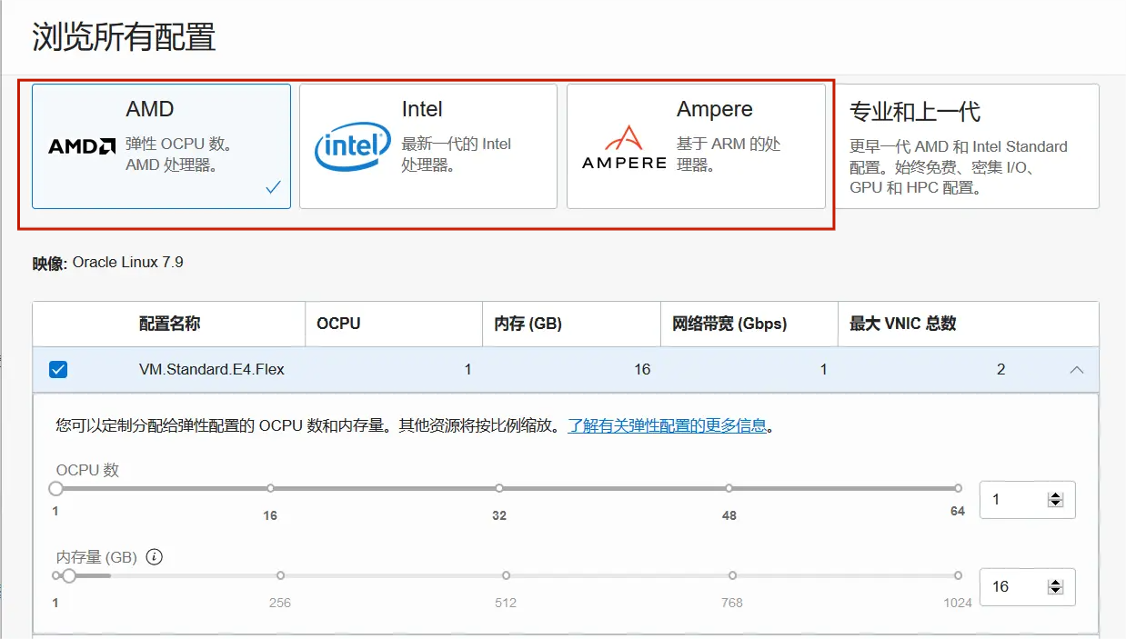Click the 配置名称 column header

coord(169,324)
